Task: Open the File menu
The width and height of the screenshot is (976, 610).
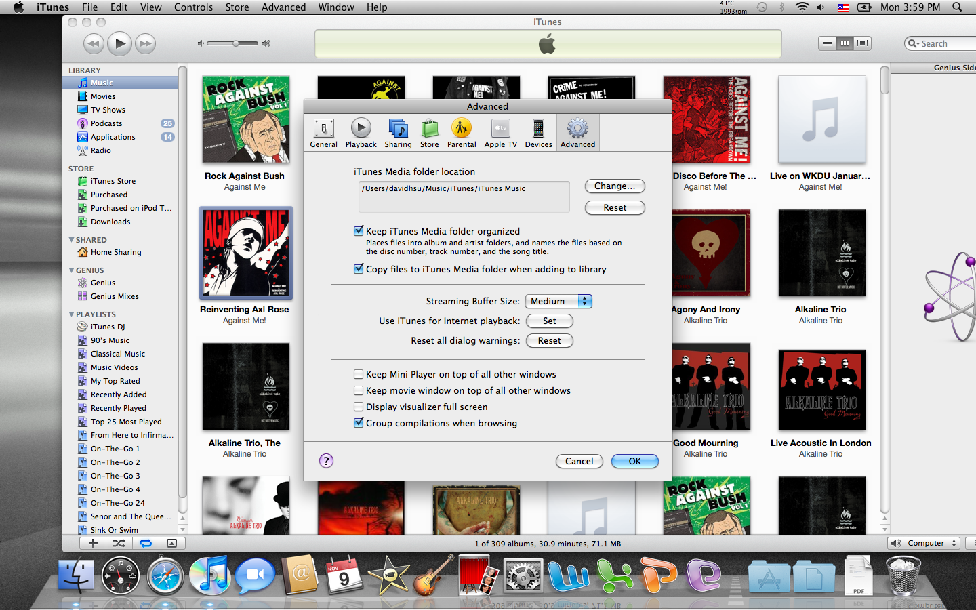Action: pos(89,7)
